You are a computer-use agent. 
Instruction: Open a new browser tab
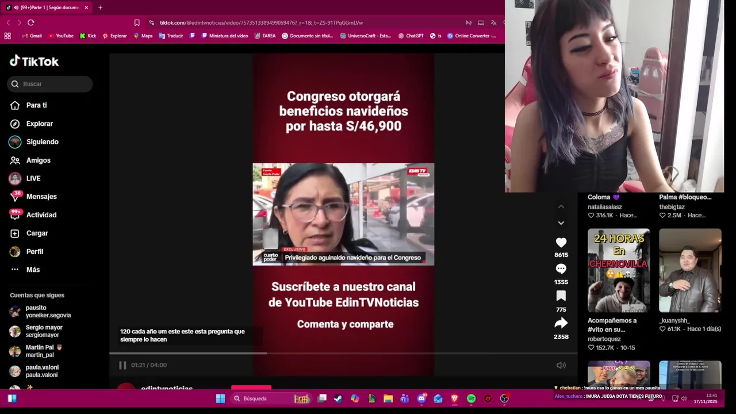click(x=100, y=7)
